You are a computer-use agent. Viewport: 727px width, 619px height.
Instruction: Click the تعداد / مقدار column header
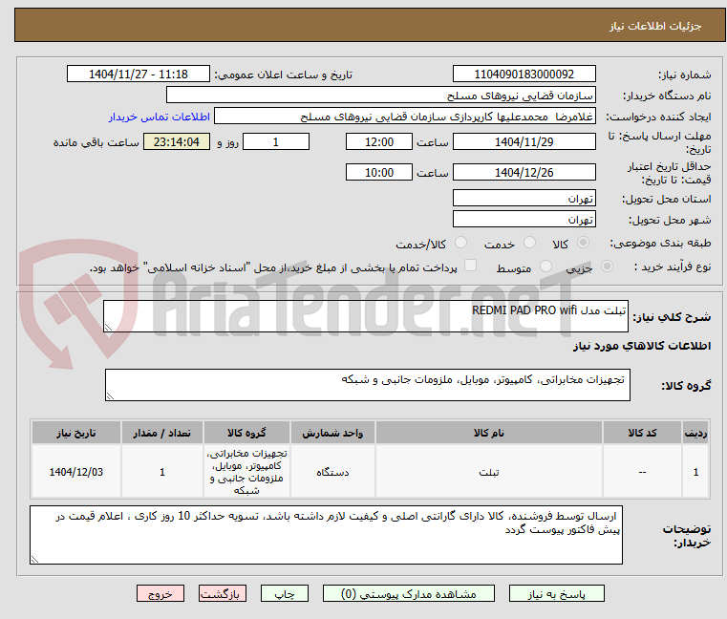coord(161,433)
